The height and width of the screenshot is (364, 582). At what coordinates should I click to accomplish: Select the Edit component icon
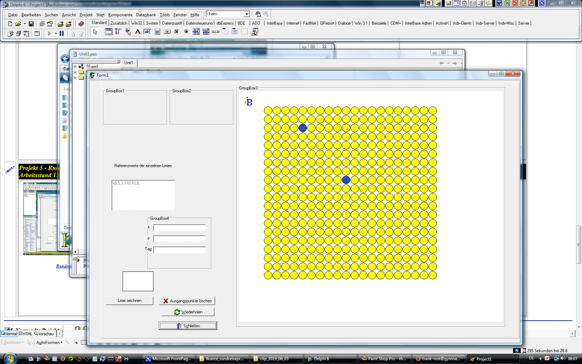pyautogui.click(x=147, y=32)
